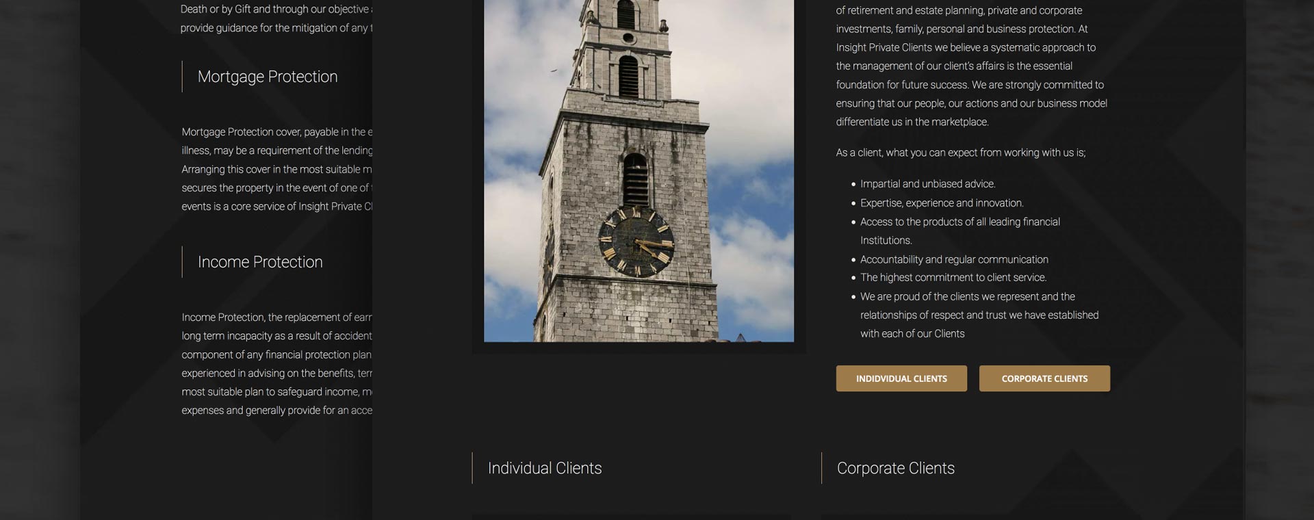The height and width of the screenshot is (520, 1314).
Task: Click 'As a client, what you can expect' line
Action: click(x=961, y=153)
